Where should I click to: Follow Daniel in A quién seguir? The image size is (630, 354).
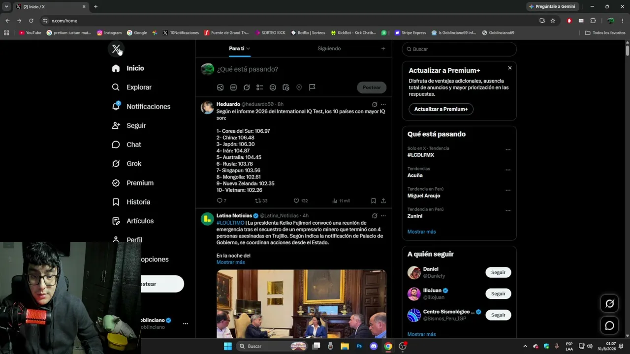[498, 272]
